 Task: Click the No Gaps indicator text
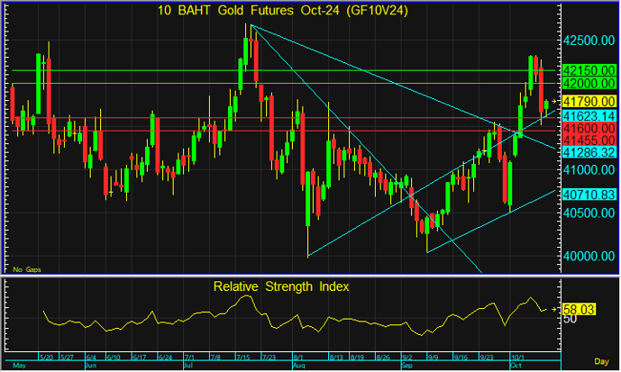[x=27, y=269]
